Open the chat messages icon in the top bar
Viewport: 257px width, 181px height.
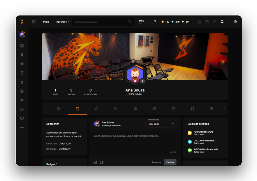click(x=214, y=22)
